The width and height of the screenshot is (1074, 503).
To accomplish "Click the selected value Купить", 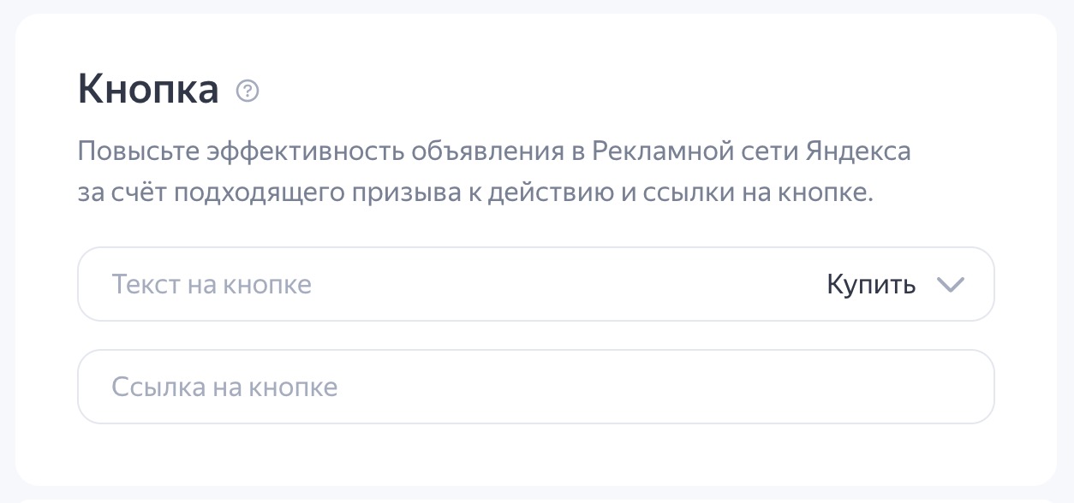I will tap(871, 285).
